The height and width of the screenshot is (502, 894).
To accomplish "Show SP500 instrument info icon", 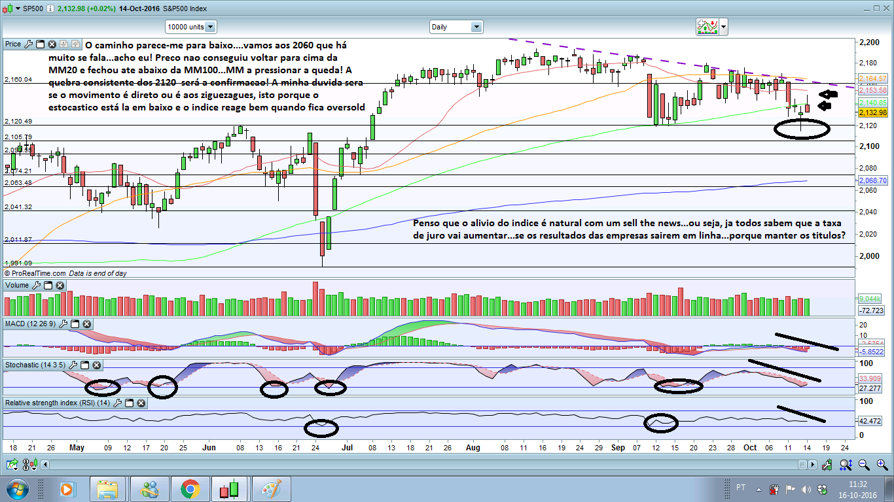I will click(50, 8).
